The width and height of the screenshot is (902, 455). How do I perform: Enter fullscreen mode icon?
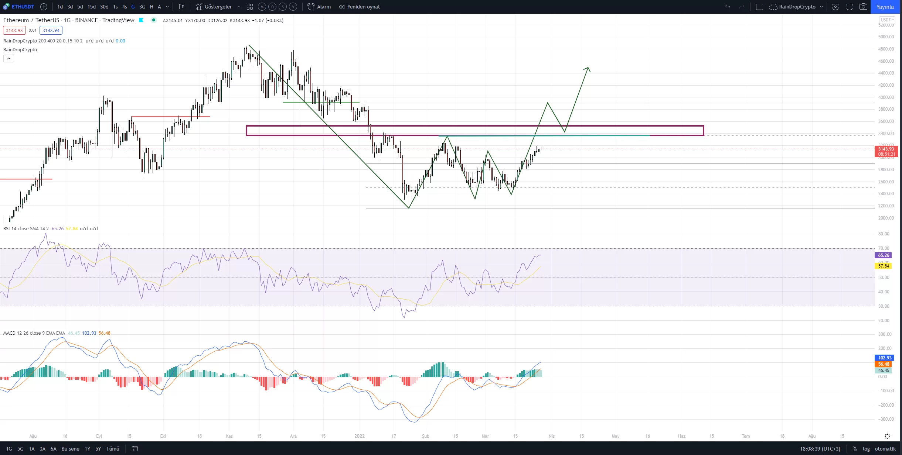pyautogui.click(x=850, y=7)
